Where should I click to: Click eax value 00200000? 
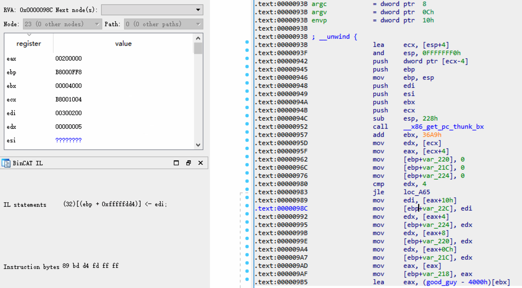tap(68, 58)
